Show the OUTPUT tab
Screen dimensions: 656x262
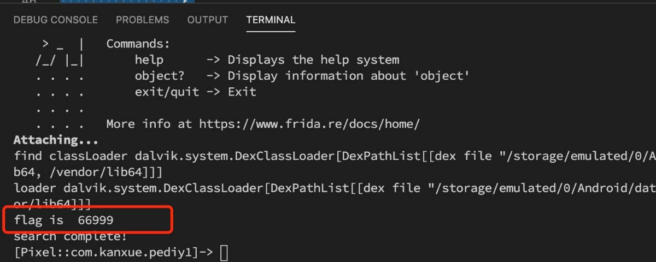coord(208,20)
